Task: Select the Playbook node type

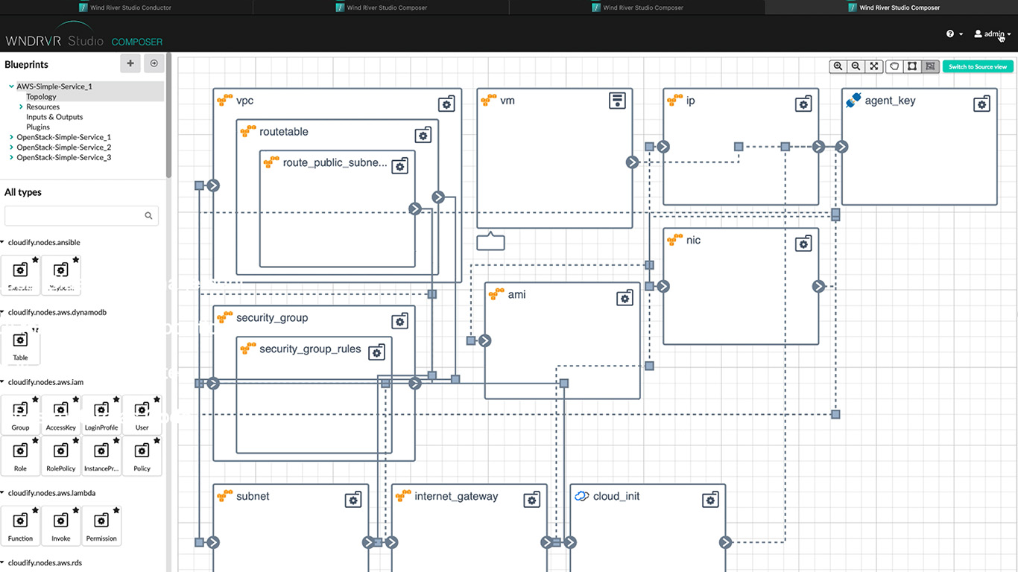Action: [61, 275]
